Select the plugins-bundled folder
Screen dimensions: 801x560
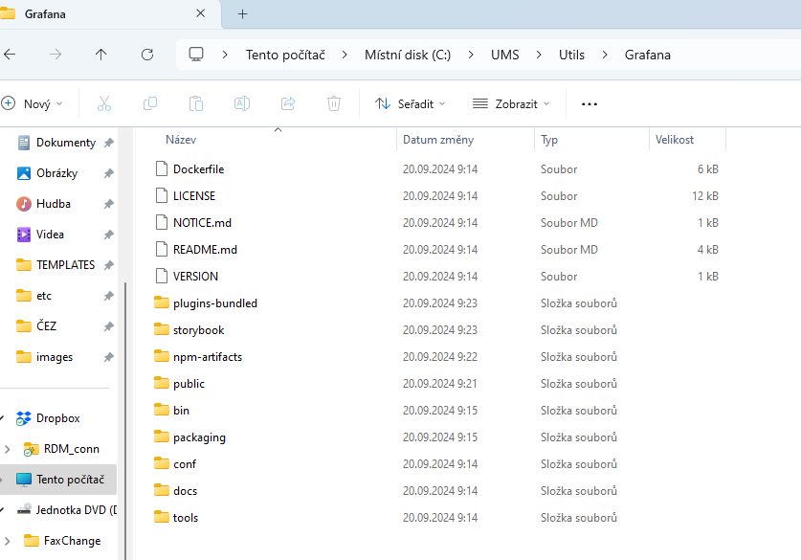pos(214,303)
